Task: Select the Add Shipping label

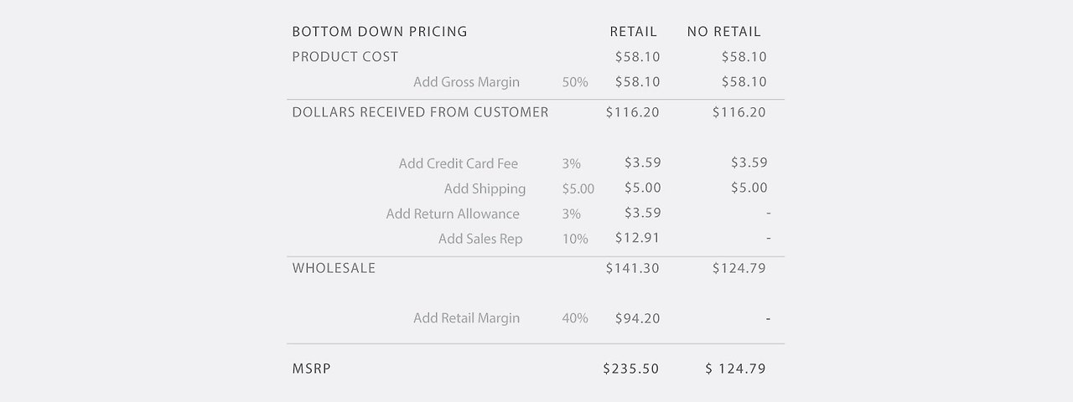Action: click(485, 188)
